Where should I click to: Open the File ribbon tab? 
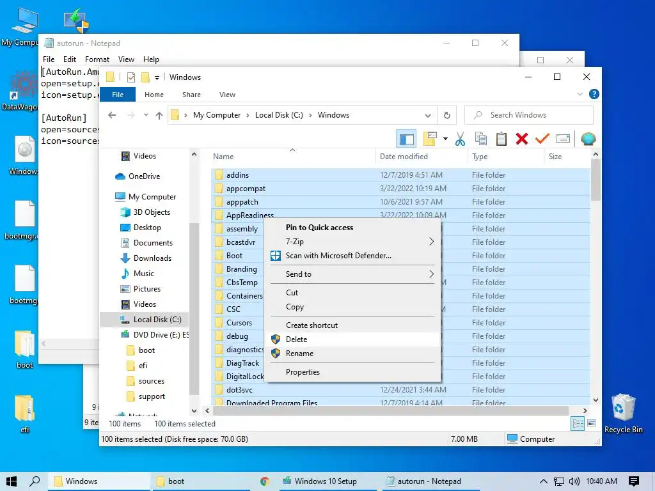point(118,95)
